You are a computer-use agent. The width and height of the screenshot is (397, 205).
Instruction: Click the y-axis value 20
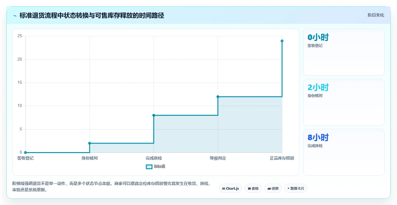click(20, 59)
